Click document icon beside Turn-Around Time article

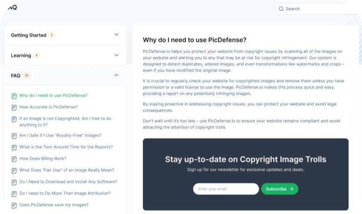click(x=14, y=147)
